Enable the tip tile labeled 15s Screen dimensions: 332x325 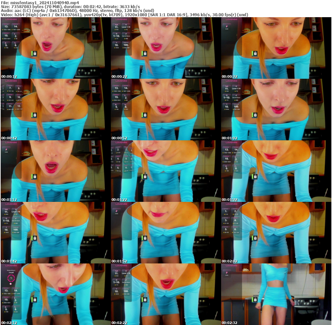click(6, 36)
